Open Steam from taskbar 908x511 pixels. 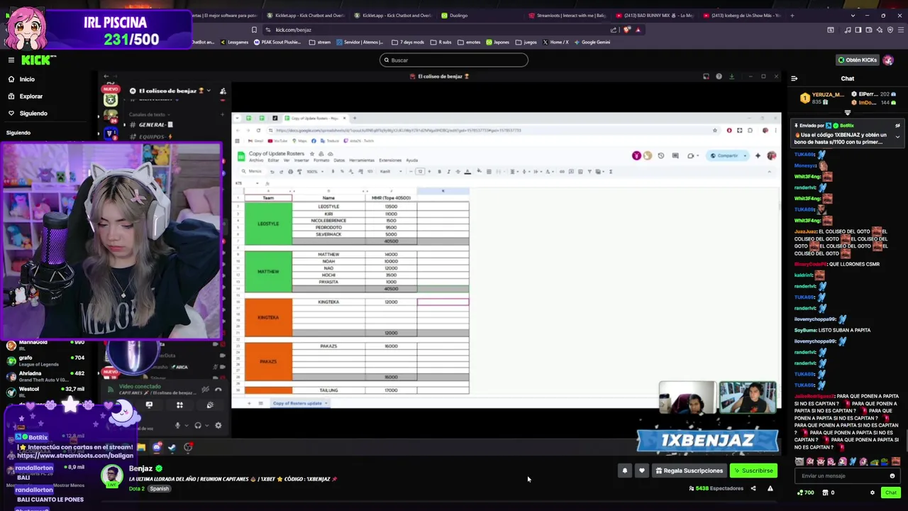tap(172, 447)
